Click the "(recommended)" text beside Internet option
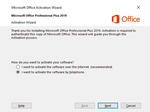The image size is (150, 112). click(101, 67)
